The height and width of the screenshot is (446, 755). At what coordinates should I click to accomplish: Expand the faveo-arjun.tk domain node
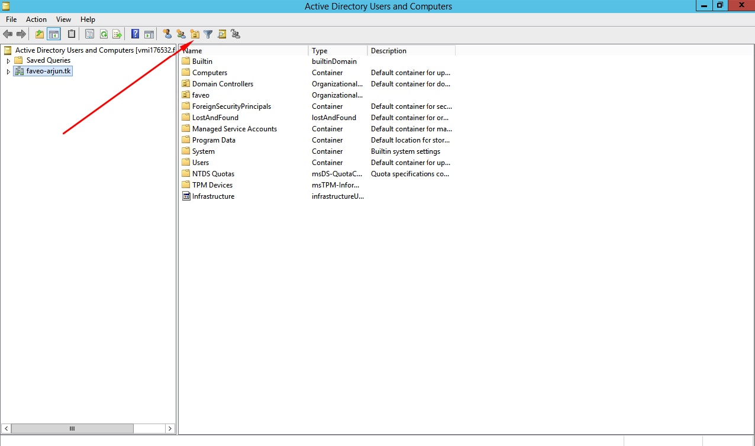point(8,72)
